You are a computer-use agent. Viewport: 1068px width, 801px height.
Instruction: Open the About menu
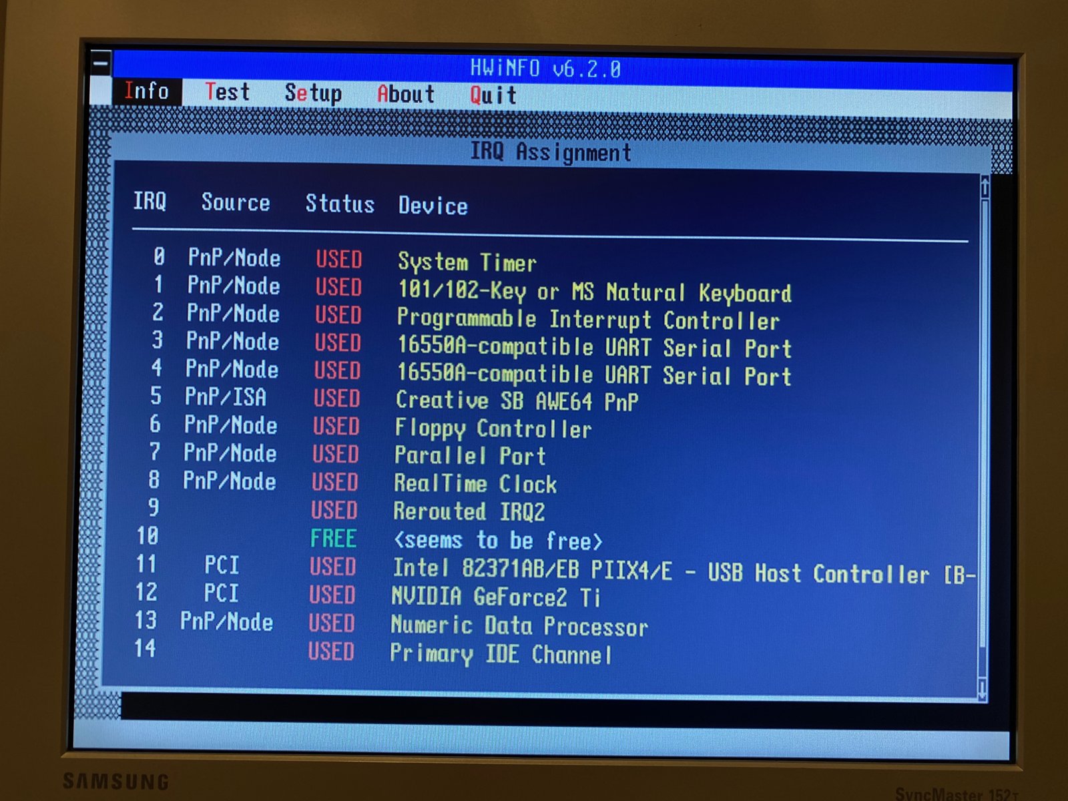(x=406, y=93)
